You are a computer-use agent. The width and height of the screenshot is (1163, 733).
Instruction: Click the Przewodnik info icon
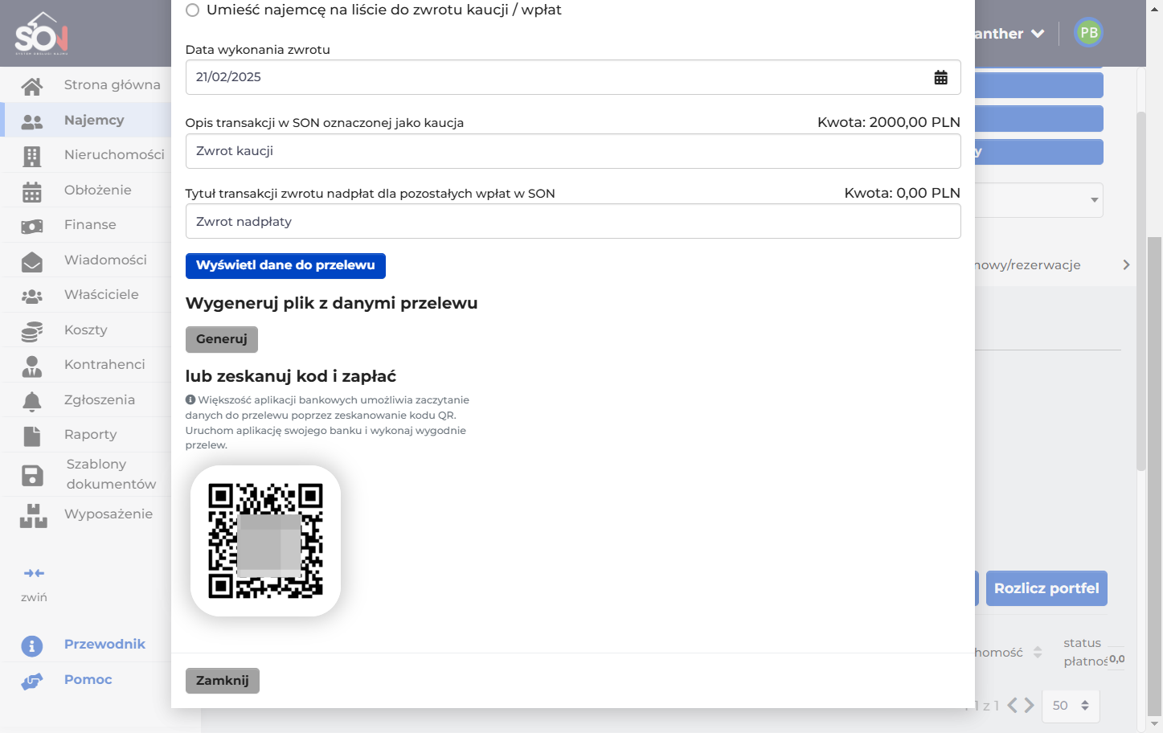pos(32,645)
